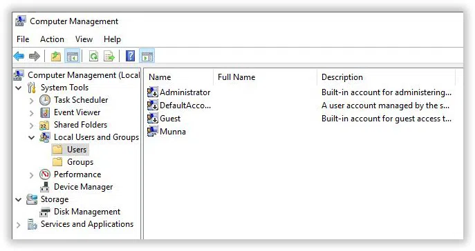Screen dimensions: 475x251
Task: Select the Administrator account name
Action: pyautogui.click(x=185, y=92)
